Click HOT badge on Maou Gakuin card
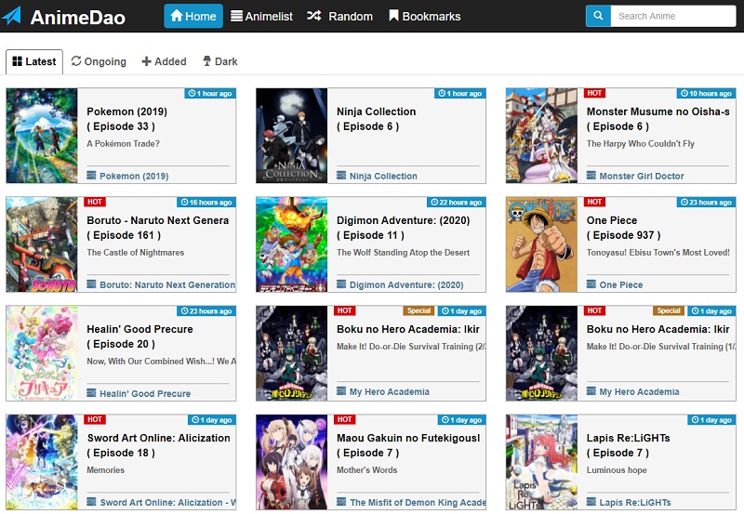Image resolution: width=744 pixels, height=514 pixels. coord(344,419)
